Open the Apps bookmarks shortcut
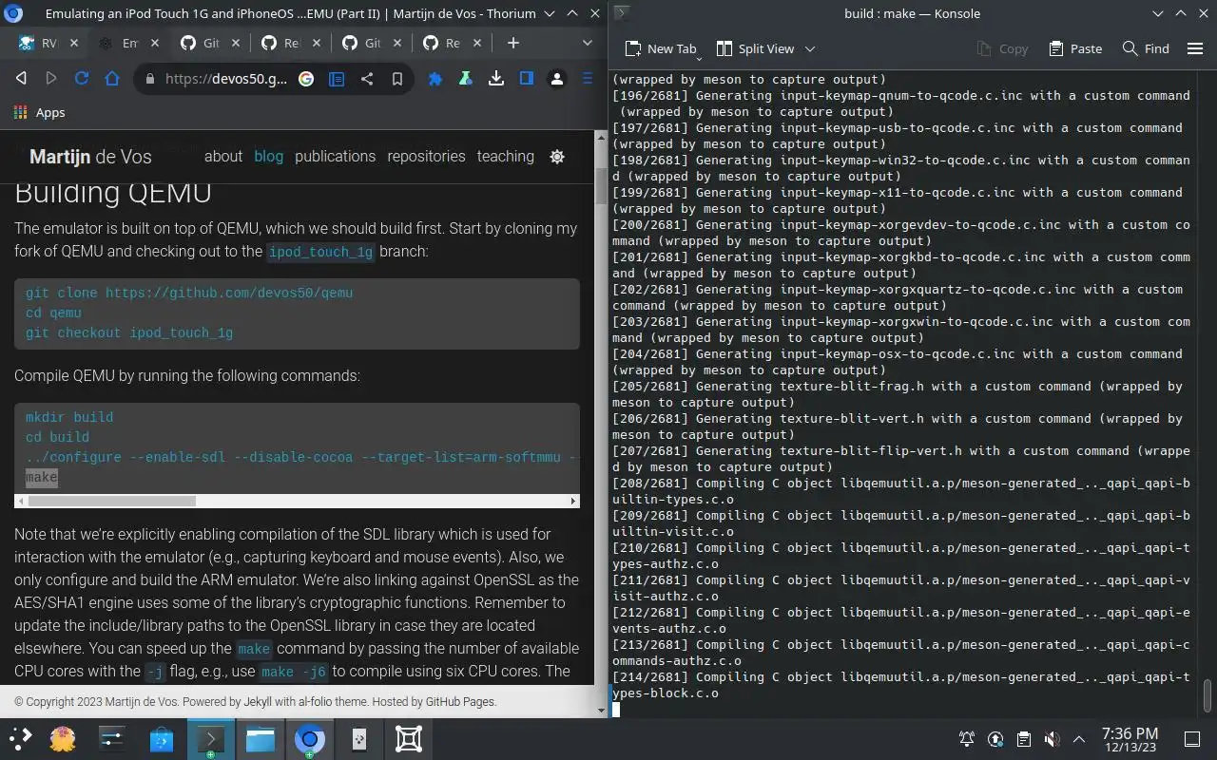The width and height of the screenshot is (1217, 760). pos(39,112)
